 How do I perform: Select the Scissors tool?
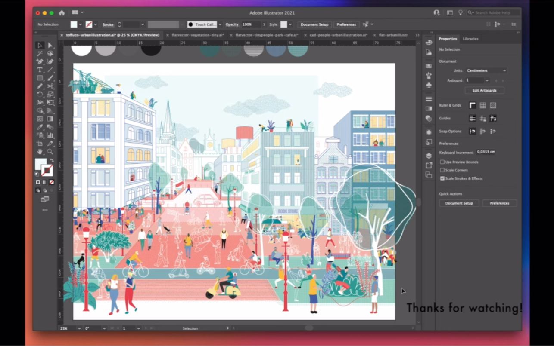pos(50,86)
